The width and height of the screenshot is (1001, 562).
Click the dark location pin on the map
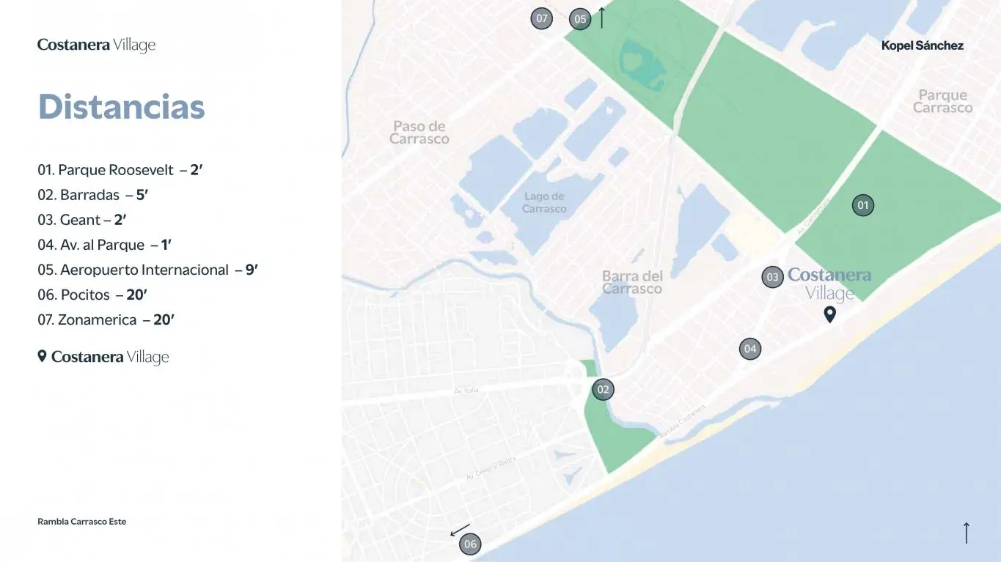830,315
